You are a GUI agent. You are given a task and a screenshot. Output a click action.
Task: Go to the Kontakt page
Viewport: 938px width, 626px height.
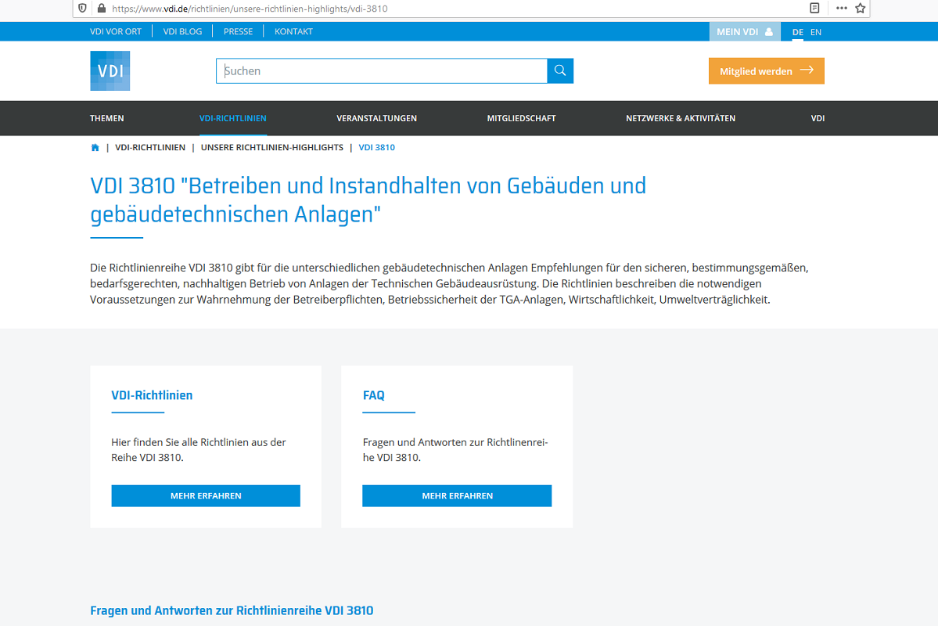[x=293, y=32]
